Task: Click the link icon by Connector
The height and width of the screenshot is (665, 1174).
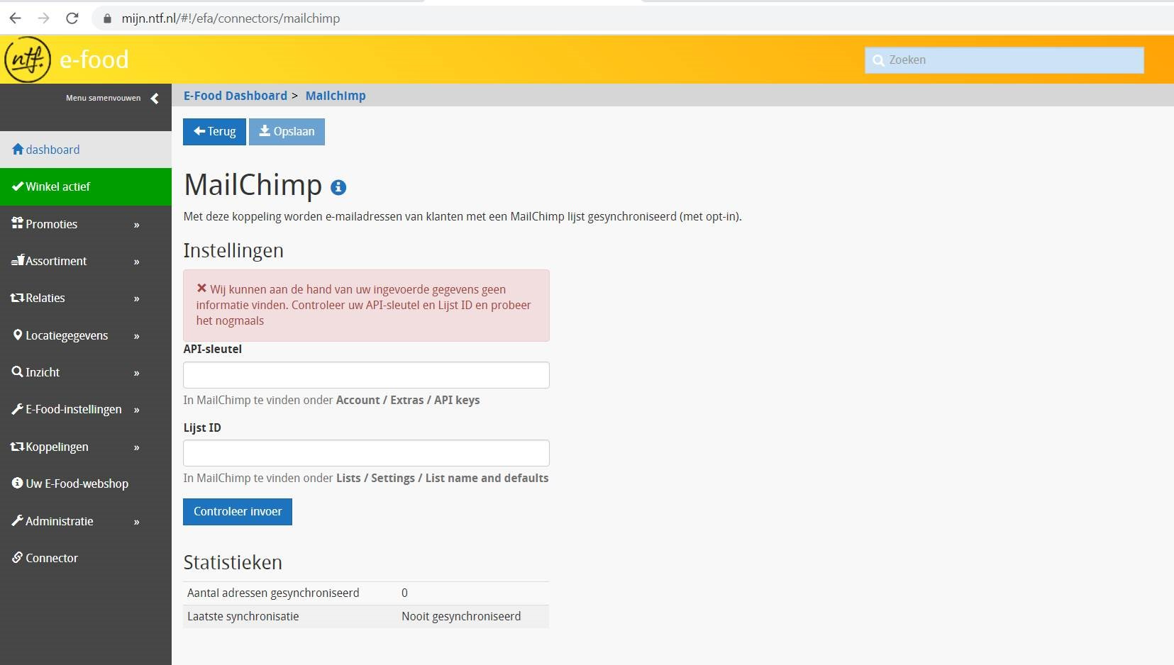Action: pyautogui.click(x=18, y=557)
